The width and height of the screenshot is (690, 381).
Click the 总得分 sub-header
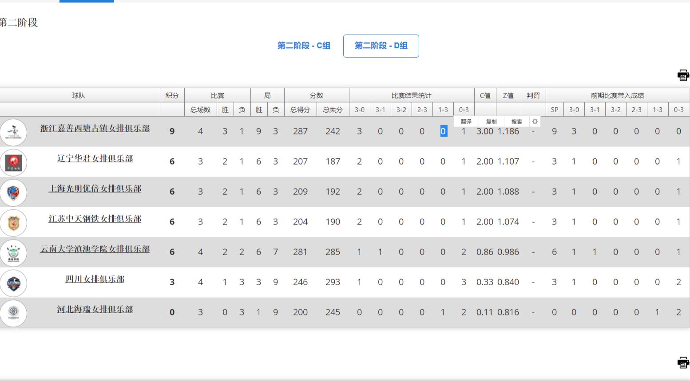(x=301, y=110)
